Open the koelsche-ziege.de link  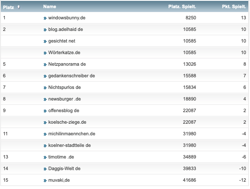pos(67,122)
